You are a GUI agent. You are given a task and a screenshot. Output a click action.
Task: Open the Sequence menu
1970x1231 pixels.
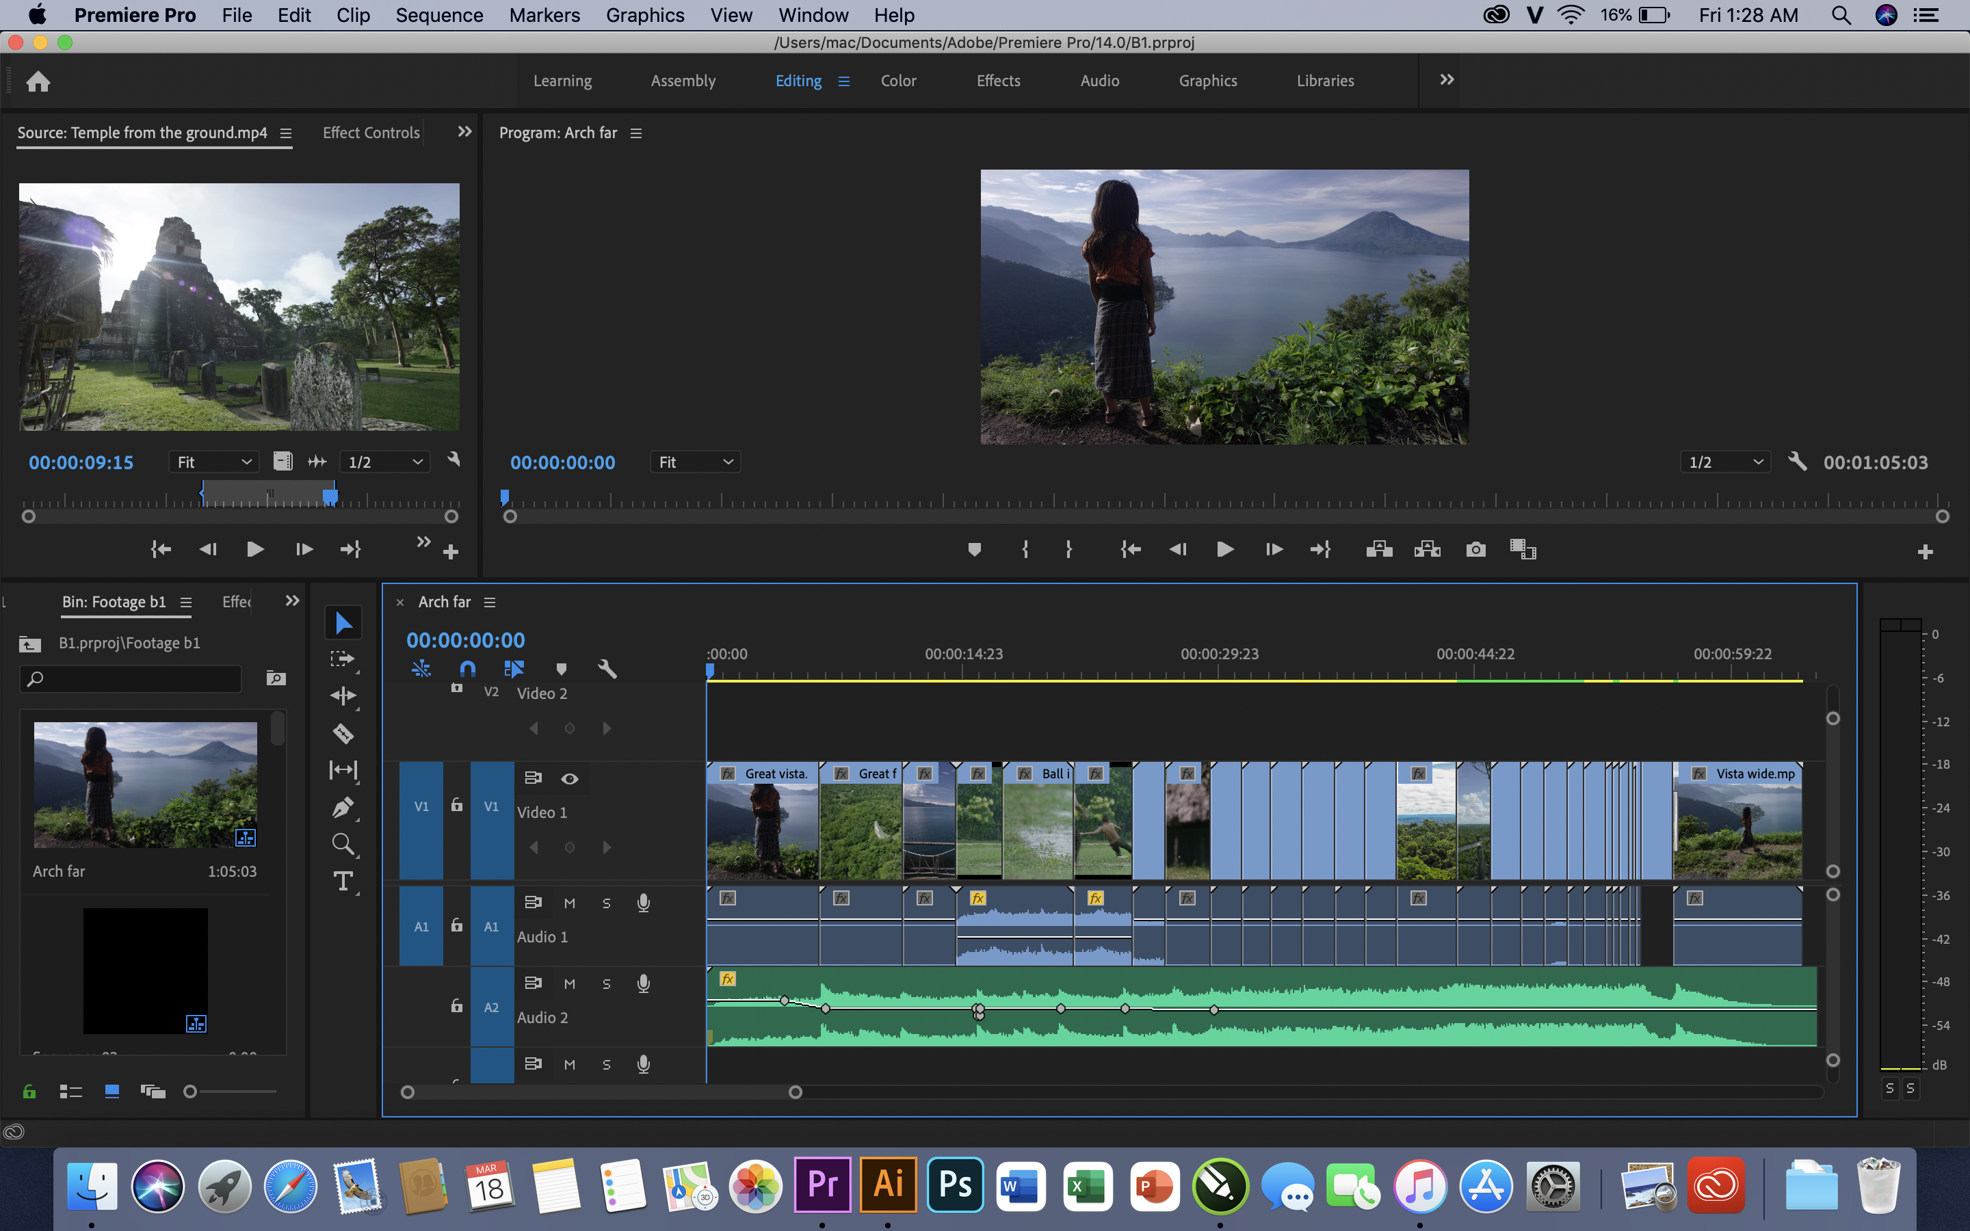(x=438, y=14)
